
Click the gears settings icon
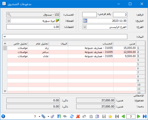(x=52, y=116)
